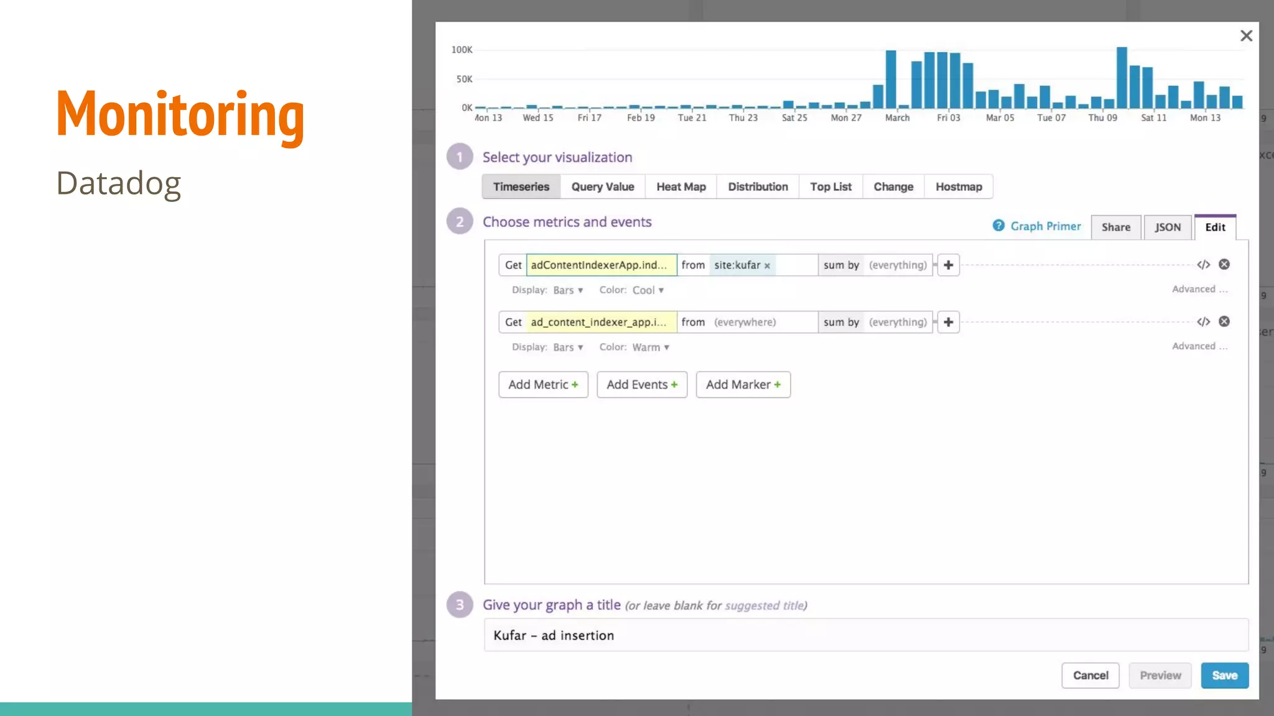Close the graph editor dialog with X
Screen dimensions: 1274x716
(x=1246, y=36)
